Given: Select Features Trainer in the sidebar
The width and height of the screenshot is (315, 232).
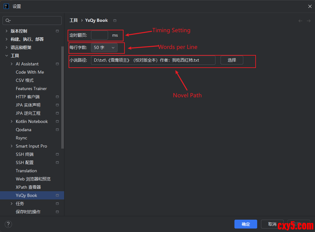Looking at the screenshot, I should (x=31, y=89).
